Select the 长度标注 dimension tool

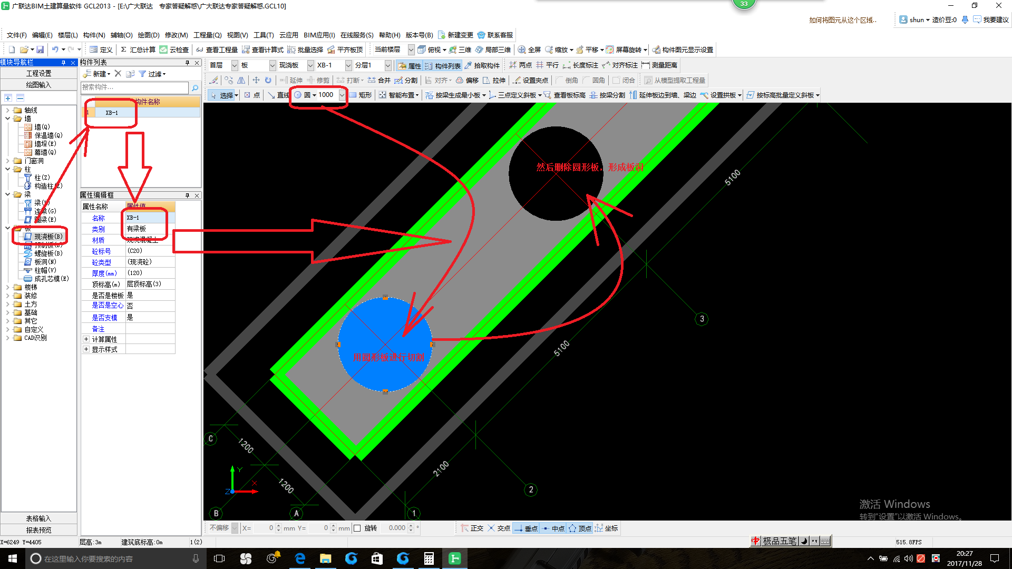580,65
